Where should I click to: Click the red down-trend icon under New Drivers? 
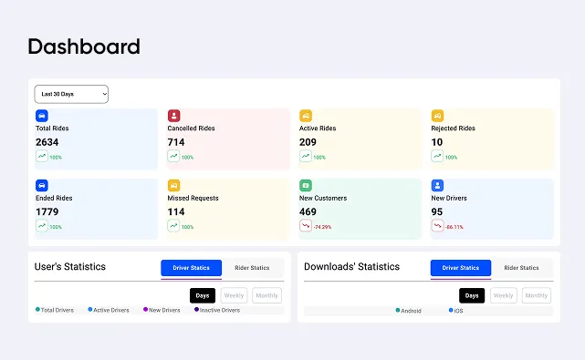coord(437,225)
